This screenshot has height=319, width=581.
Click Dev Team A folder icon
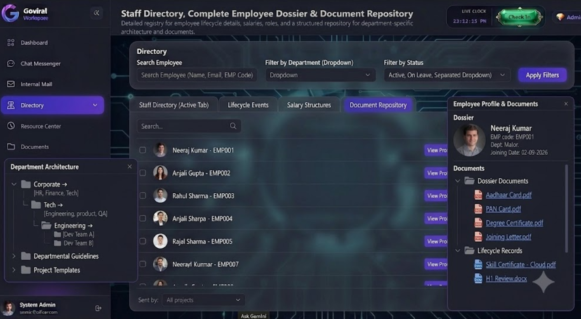58,234
